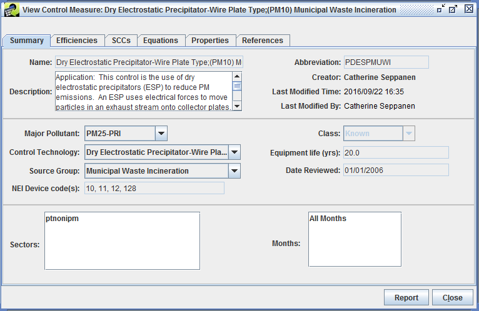Click the Name text field

point(149,62)
